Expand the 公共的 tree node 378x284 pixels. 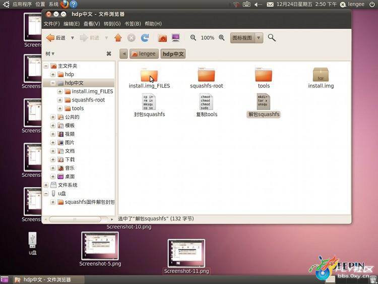coord(53,117)
